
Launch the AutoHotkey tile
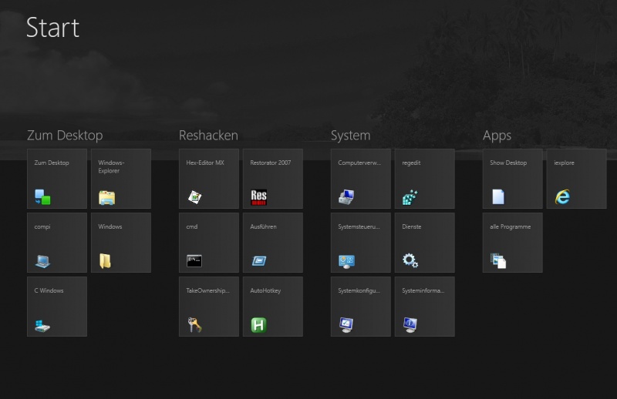[x=273, y=307]
